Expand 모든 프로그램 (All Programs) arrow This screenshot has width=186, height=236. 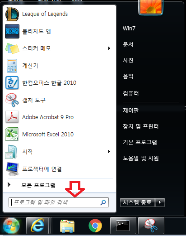pos(9,184)
